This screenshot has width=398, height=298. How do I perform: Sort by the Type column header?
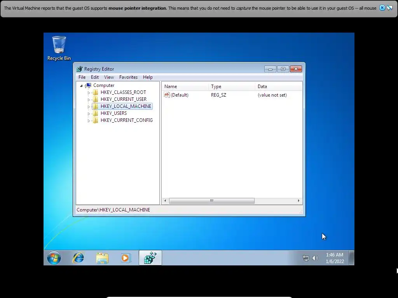pos(232,87)
